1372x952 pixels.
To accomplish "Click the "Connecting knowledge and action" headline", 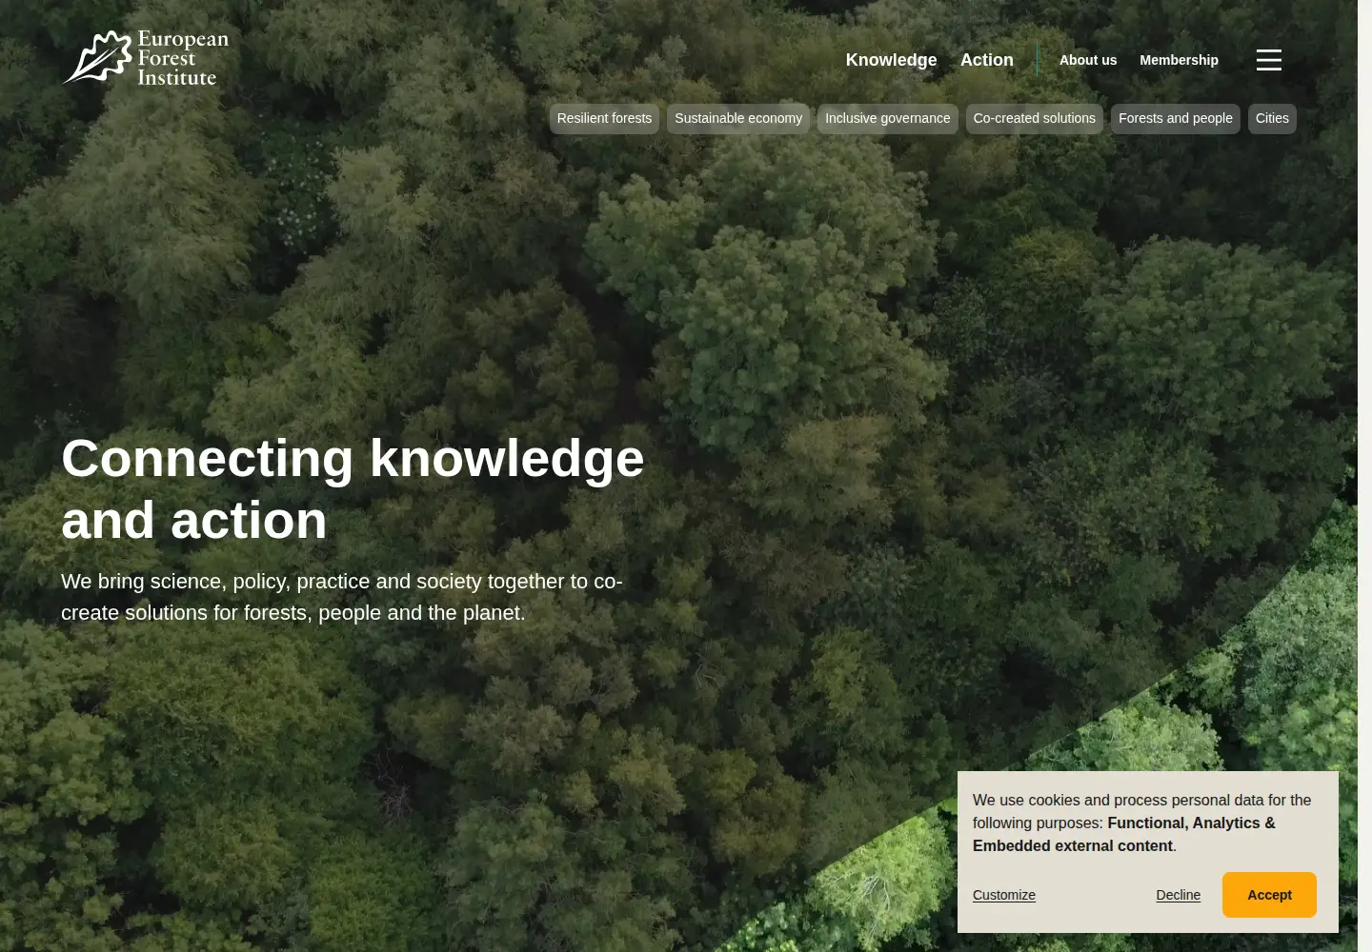I will [353, 489].
